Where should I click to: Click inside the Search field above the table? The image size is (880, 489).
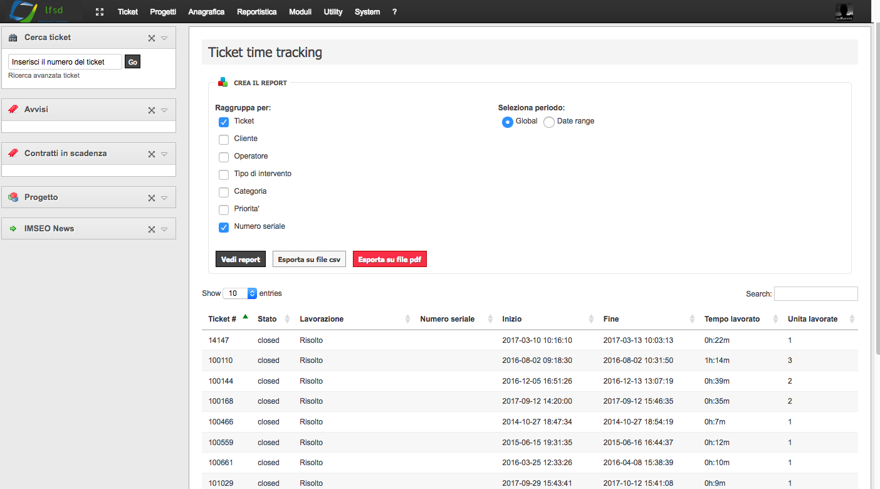pos(815,293)
